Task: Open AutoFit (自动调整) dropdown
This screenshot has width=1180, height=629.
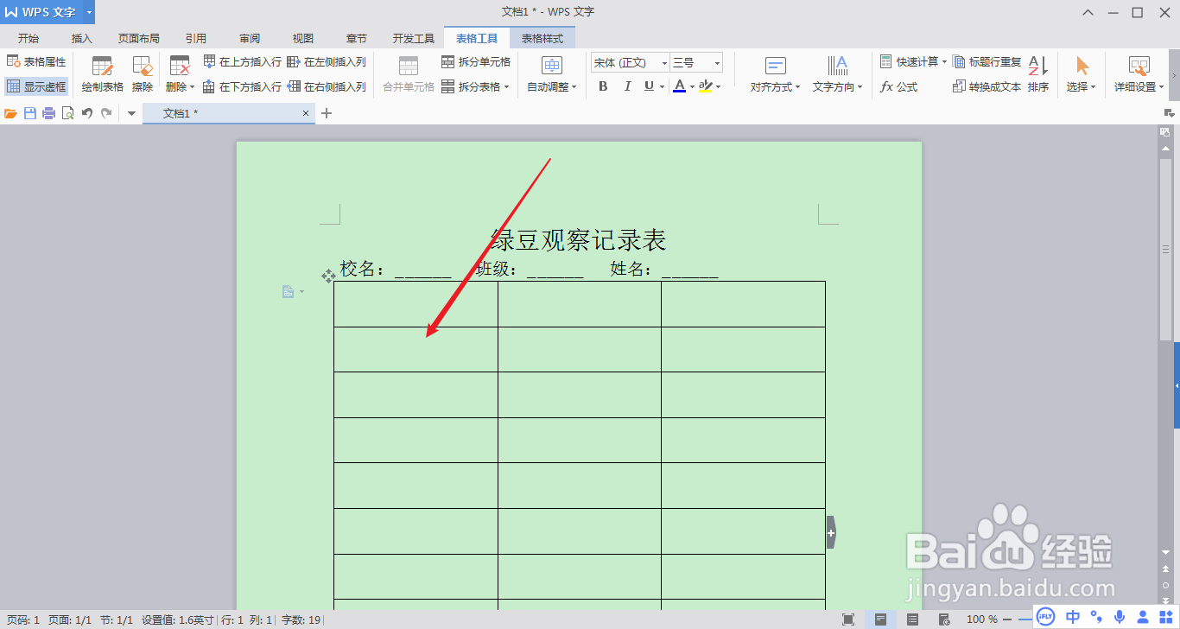Action: [552, 74]
